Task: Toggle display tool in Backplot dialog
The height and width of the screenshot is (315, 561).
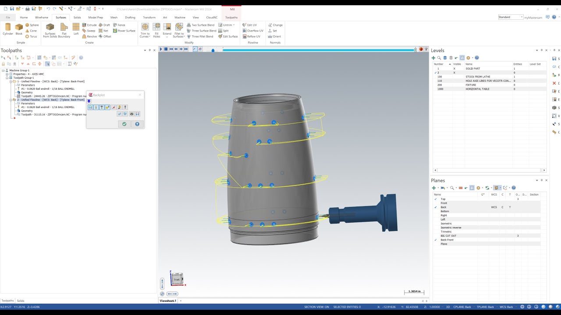Action: (96, 107)
